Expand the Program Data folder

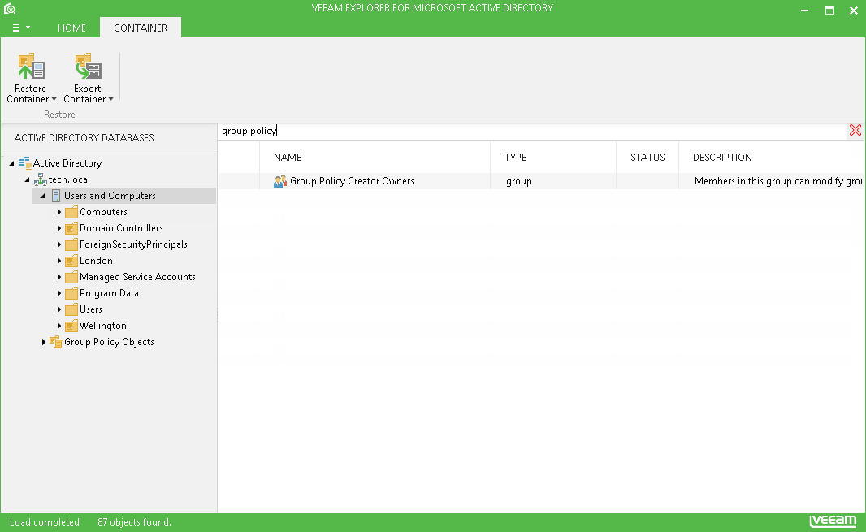coord(59,293)
